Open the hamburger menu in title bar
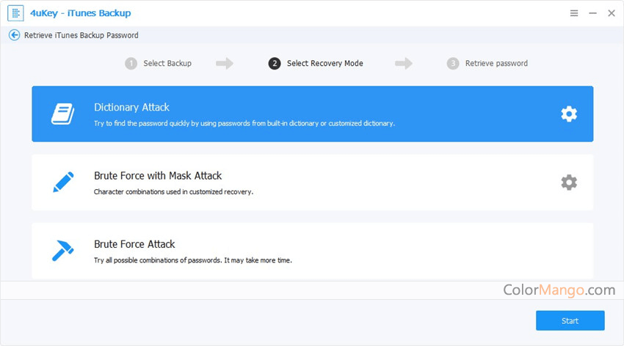 coord(574,13)
